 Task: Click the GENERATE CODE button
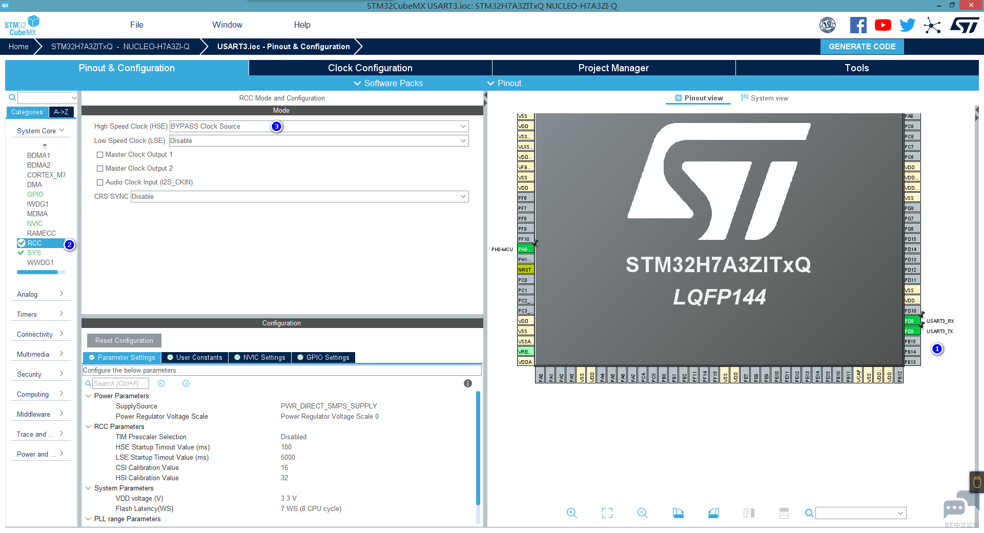[x=862, y=47]
